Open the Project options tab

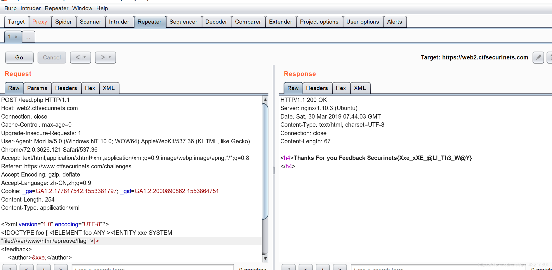coord(319,22)
